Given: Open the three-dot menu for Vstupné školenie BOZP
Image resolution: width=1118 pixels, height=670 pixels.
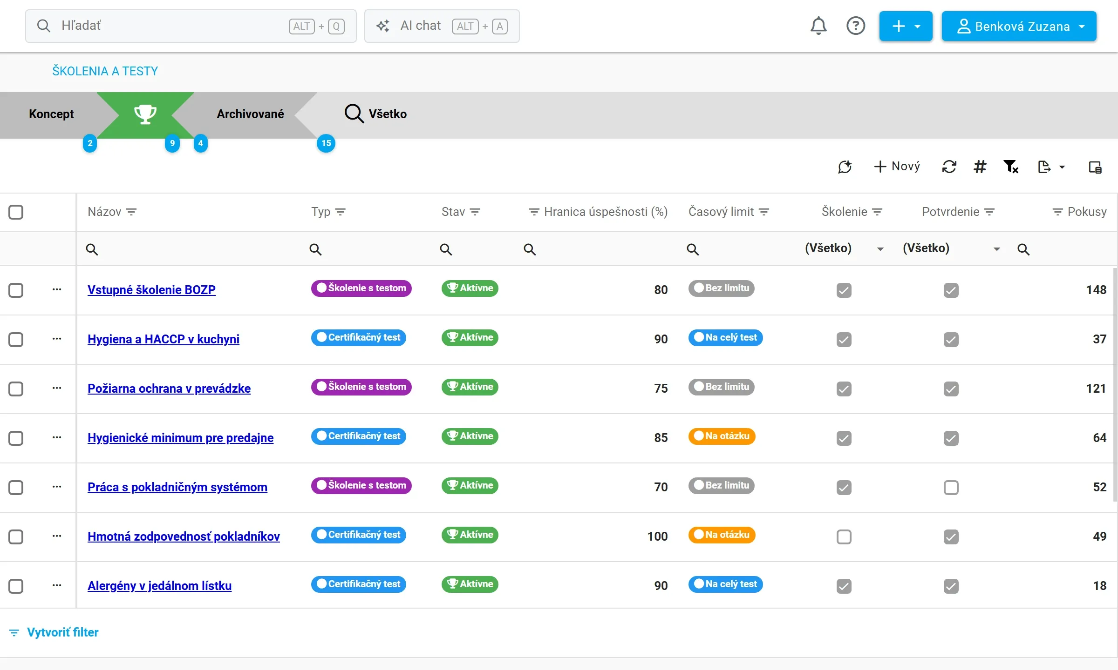Looking at the screenshot, I should click(x=57, y=289).
